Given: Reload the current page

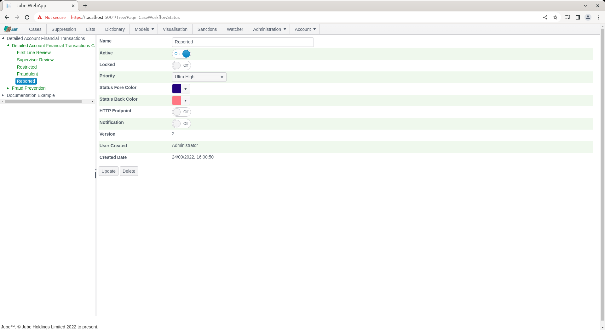Looking at the screenshot, I should coord(27,17).
